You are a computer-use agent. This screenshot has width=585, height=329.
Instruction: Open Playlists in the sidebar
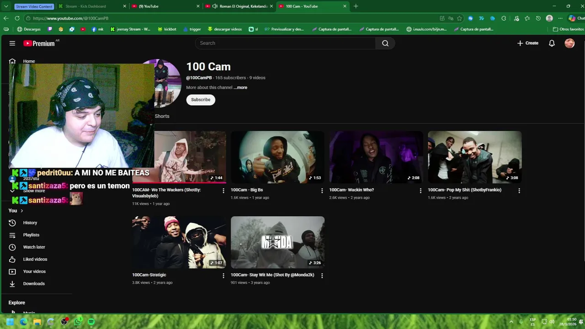tap(31, 235)
